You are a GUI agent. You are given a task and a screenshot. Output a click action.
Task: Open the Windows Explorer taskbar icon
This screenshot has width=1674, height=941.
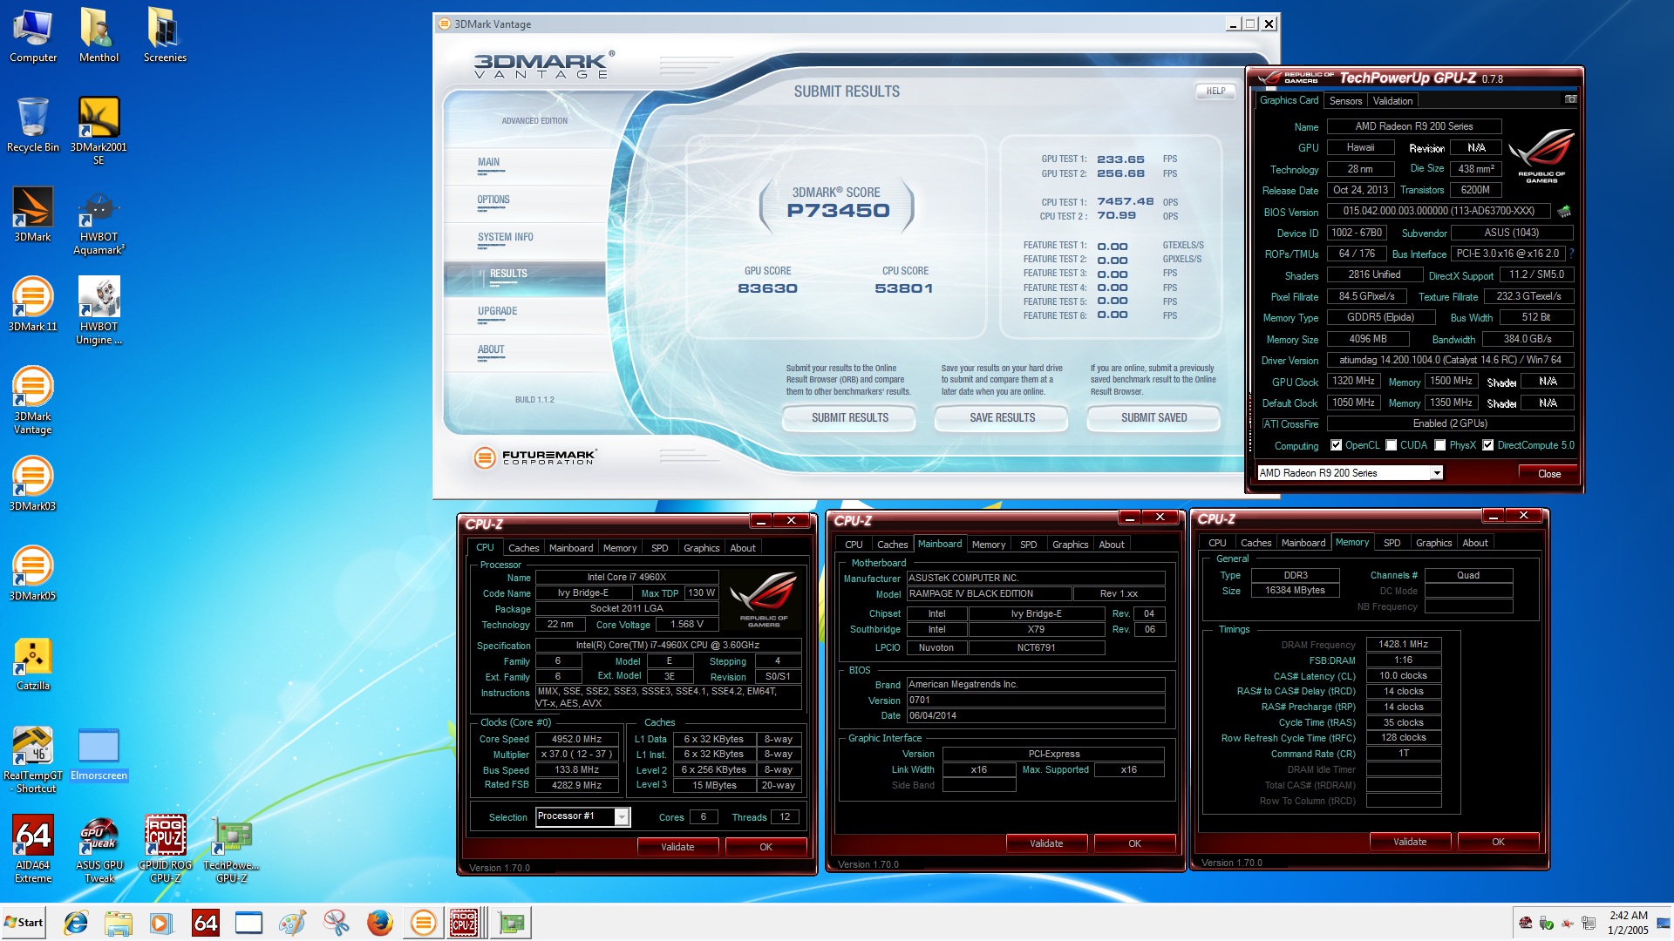(118, 923)
